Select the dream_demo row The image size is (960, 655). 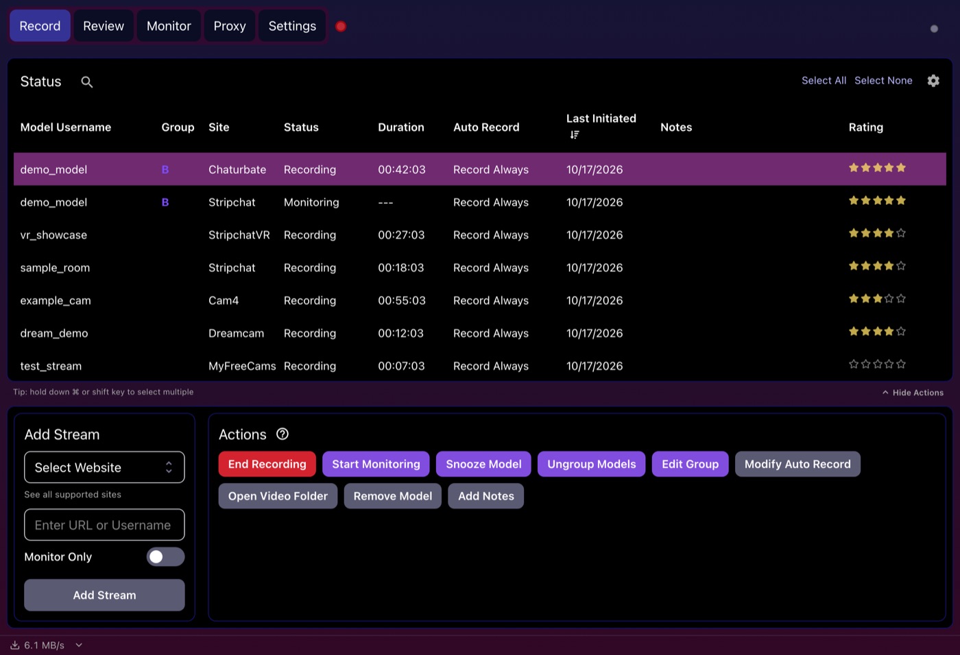[x=480, y=333]
